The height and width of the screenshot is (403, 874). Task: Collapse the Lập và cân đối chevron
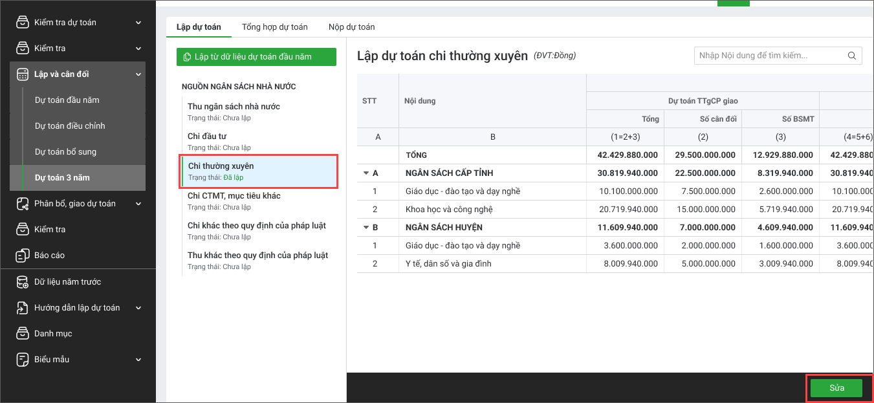pyautogui.click(x=138, y=74)
